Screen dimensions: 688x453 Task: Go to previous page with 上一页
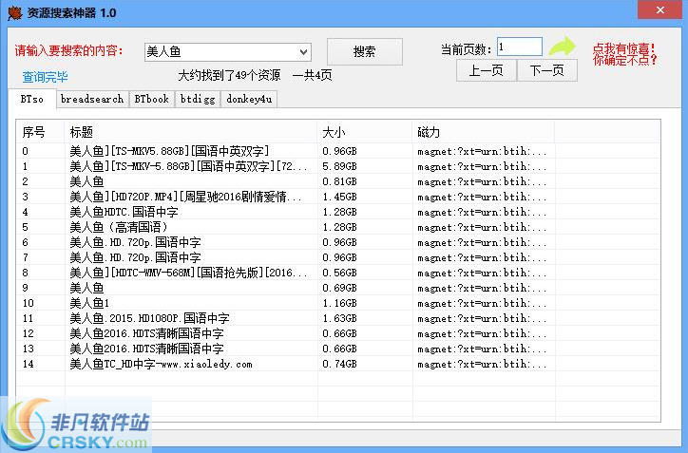tap(486, 70)
